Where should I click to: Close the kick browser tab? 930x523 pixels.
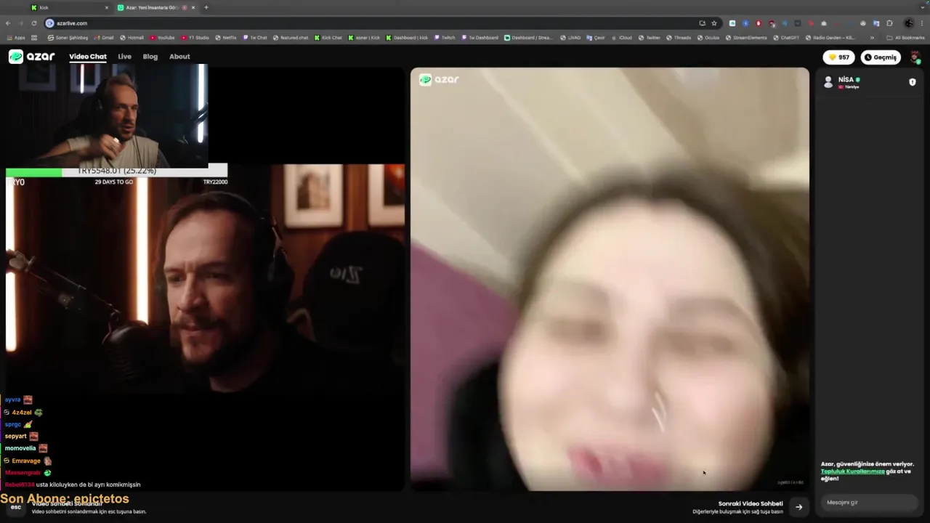click(106, 7)
